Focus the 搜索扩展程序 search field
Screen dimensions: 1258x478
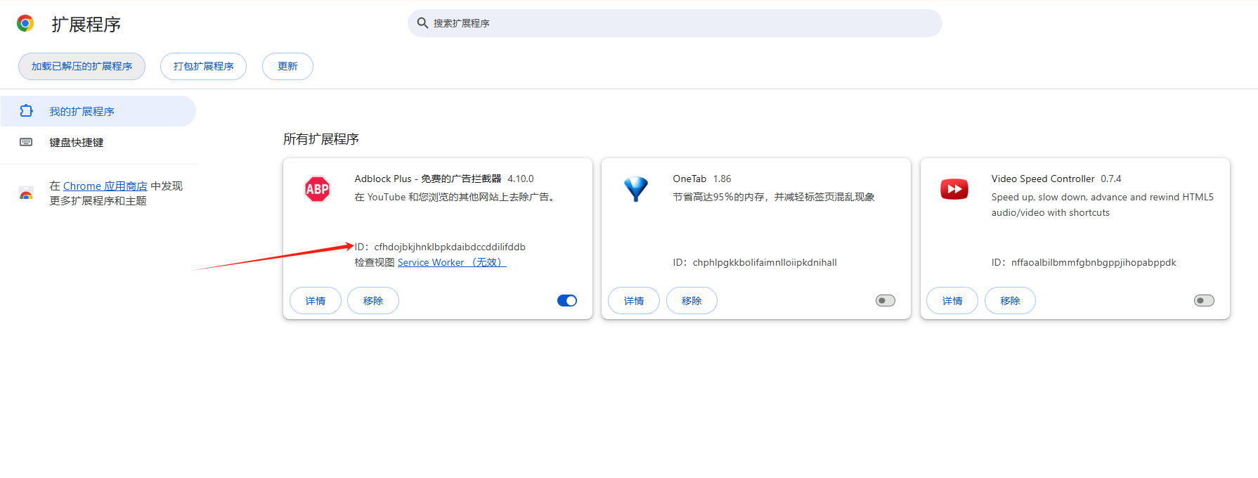pos(675,23)
